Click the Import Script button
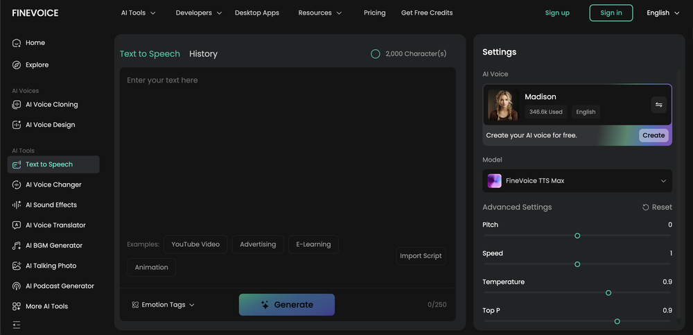The image size is (693, 335). [x=421, y=256]
